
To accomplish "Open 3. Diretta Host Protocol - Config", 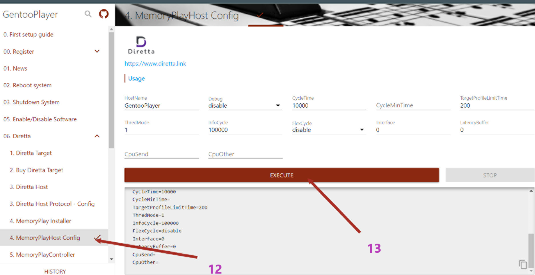I will [52, 204].
